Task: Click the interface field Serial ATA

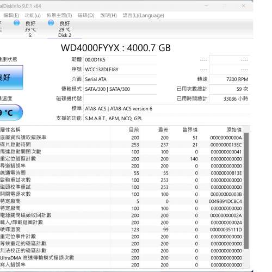Action: point(120,79)
